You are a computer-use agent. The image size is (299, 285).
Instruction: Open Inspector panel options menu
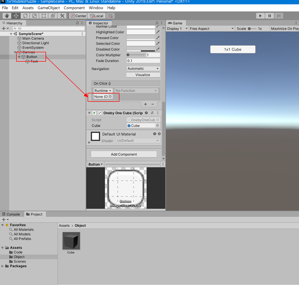pyautogui.click(x=161, y=23)
